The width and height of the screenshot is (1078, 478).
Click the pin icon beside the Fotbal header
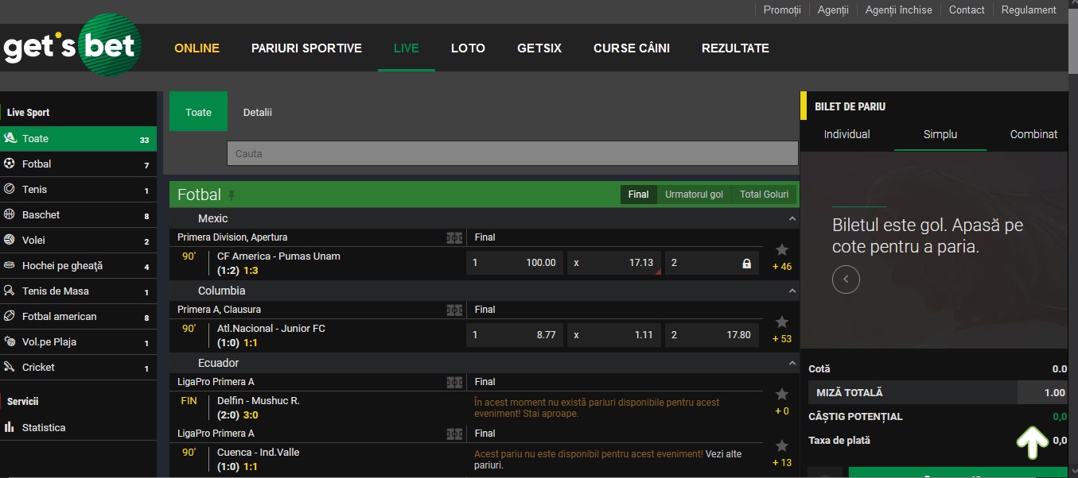click(232, 195)
